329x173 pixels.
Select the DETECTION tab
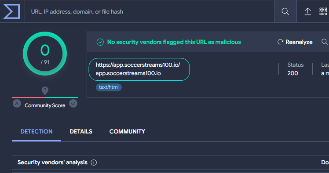click(x=37, y=132)
